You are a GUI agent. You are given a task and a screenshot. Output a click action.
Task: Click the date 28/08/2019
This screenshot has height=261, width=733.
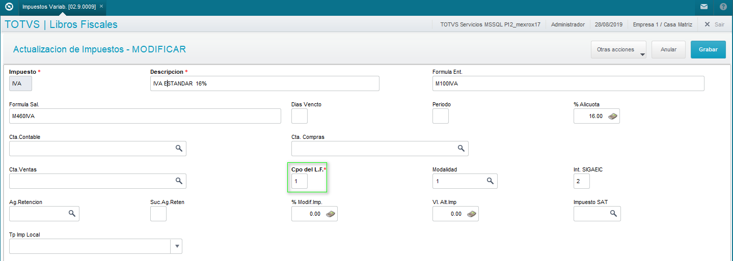[x=609, y=24]
